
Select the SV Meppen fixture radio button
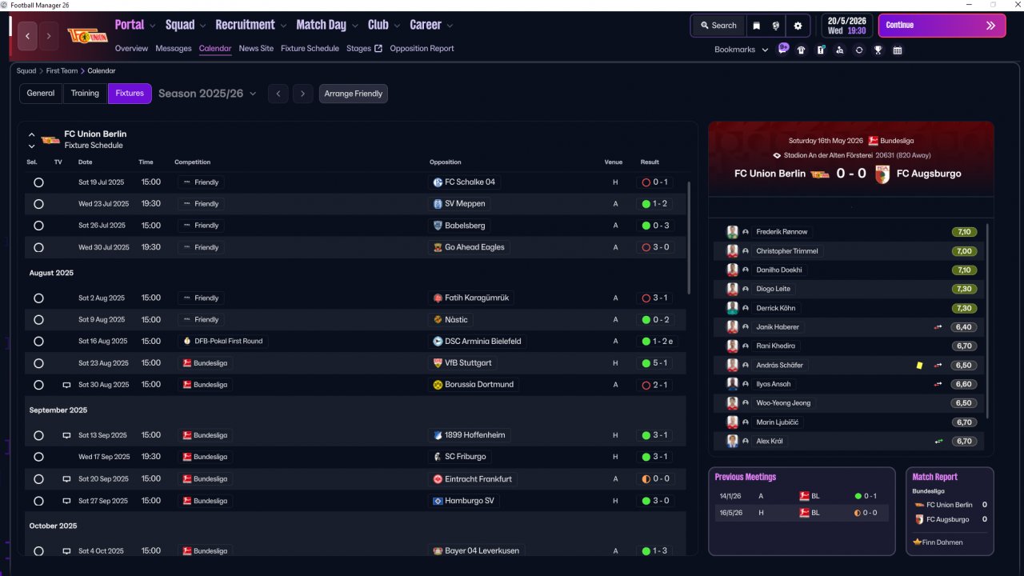coord(38,204)
